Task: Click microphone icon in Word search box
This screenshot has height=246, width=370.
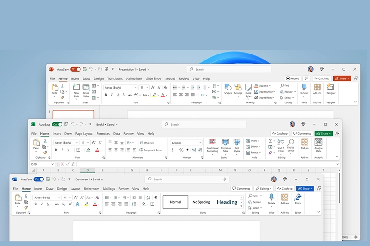Action: pyautogui.click(x=225, y=180)
